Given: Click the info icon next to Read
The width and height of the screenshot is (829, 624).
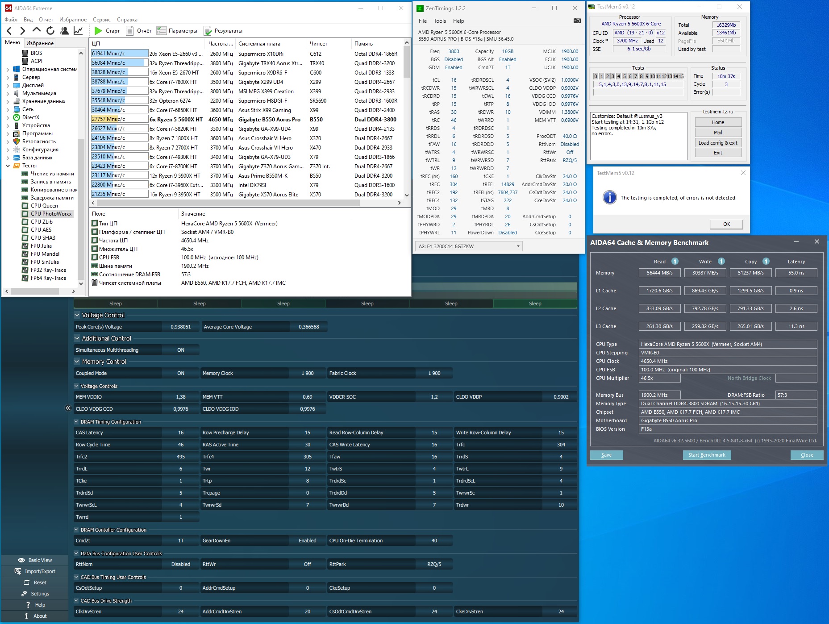Looking at the screenshot, I should (x=675, y=261).
